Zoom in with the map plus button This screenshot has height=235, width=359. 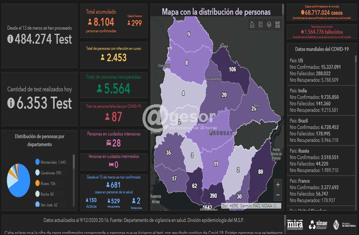click(x=278, y=185)
